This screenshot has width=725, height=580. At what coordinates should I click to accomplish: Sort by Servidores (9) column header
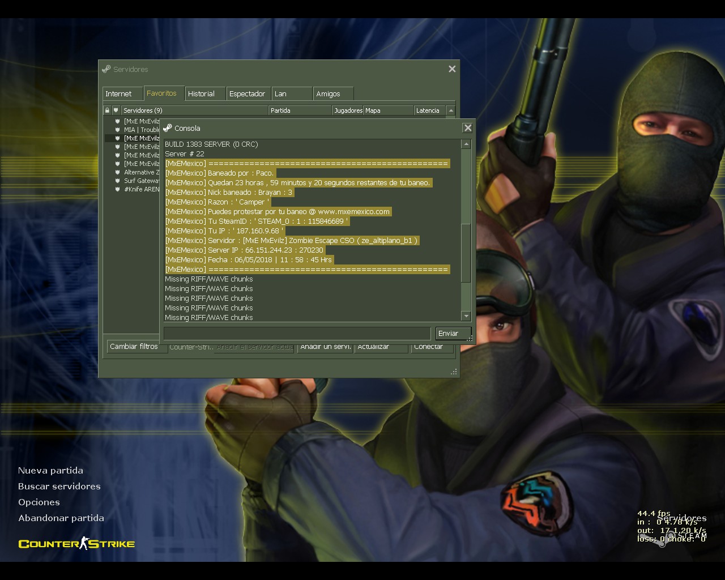194,110
